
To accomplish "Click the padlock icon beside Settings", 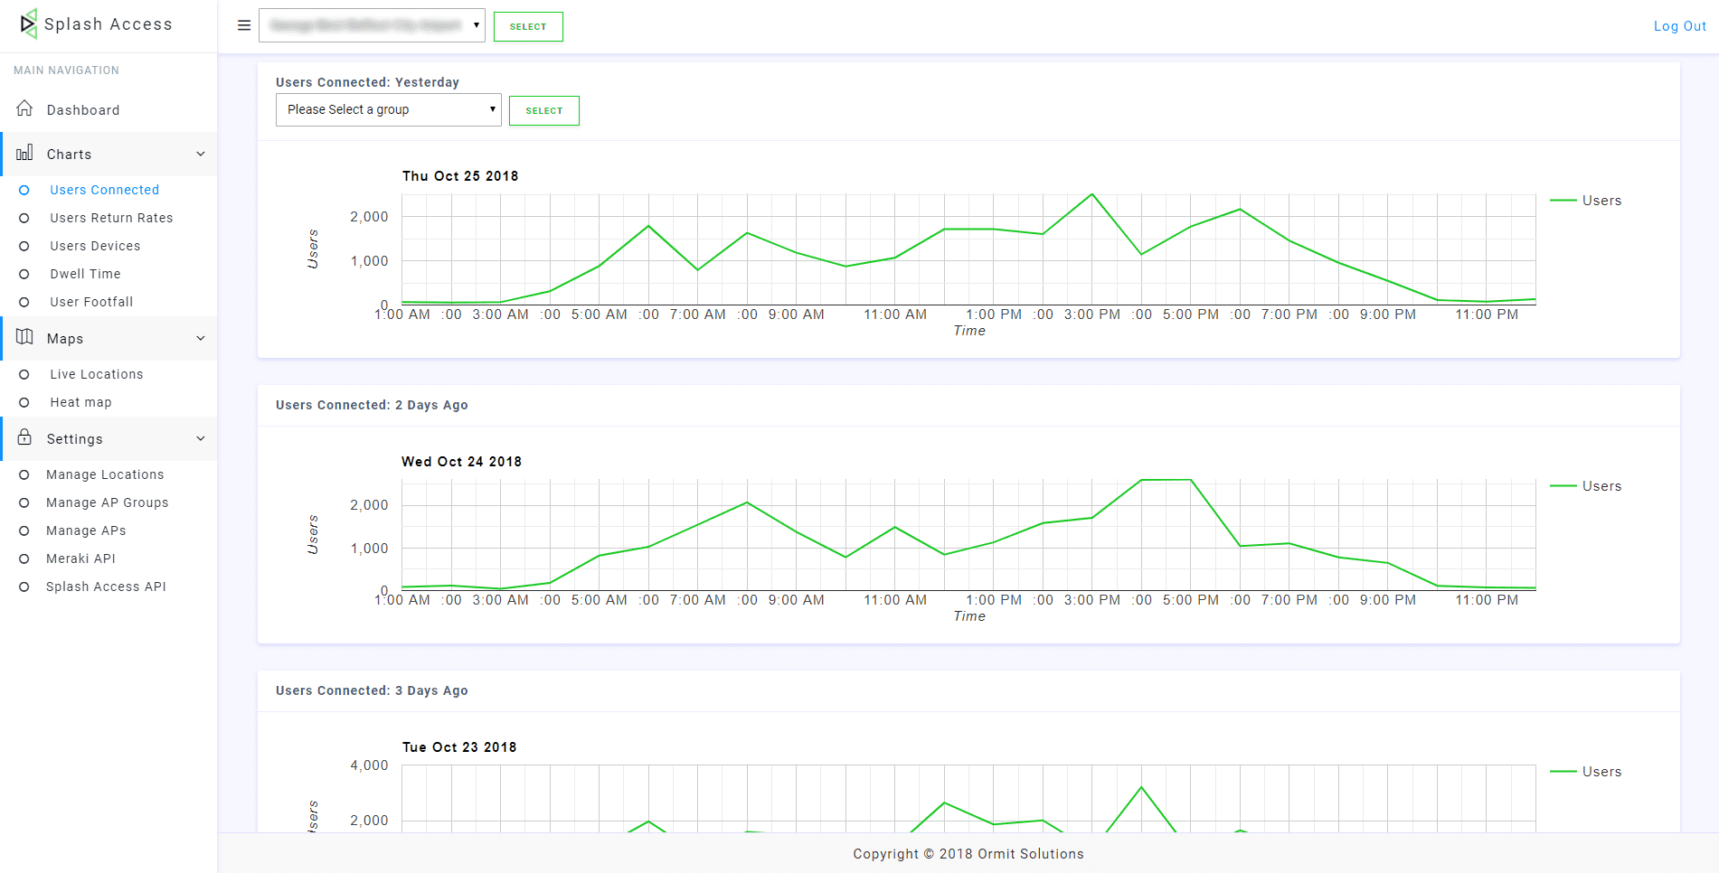I will point(25,437).
